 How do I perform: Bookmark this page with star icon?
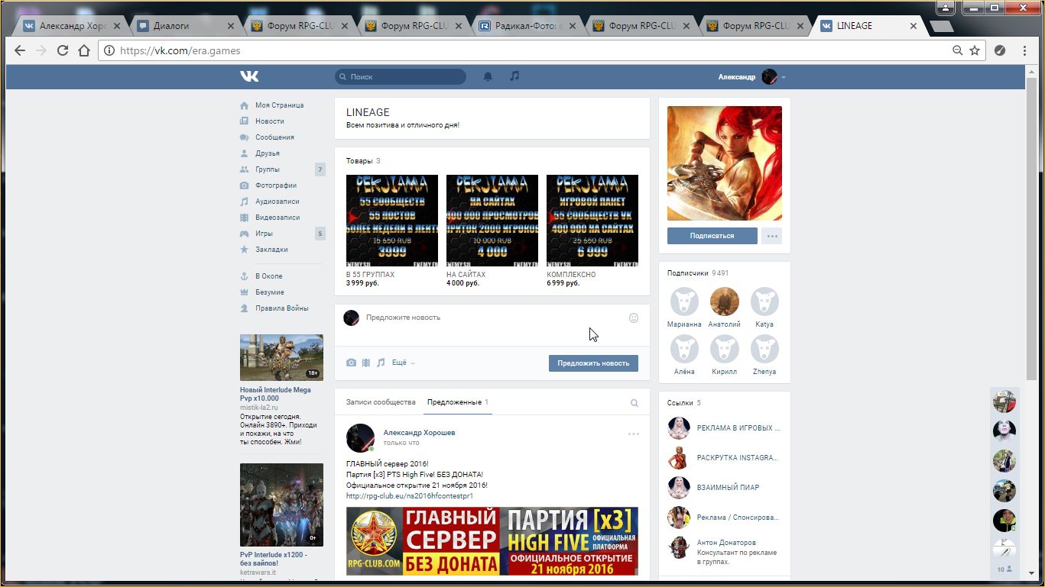click(x=975, y=50)
